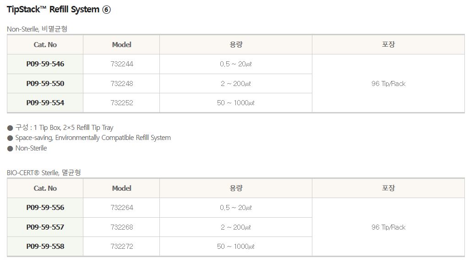This screenshot has width=469, height=263.
Task: Click catalog number P09-59-554
Action: pos(45,103)
